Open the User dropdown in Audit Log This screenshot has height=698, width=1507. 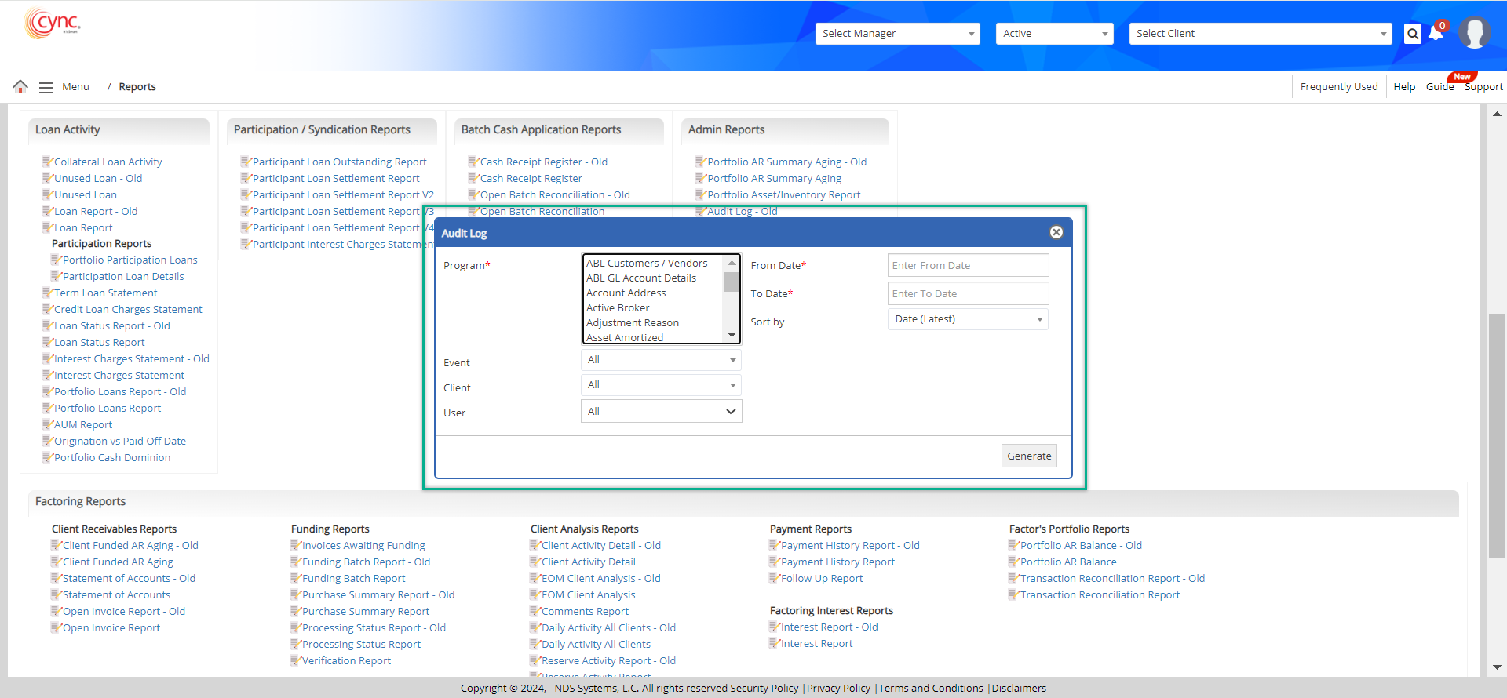(661, 412)
